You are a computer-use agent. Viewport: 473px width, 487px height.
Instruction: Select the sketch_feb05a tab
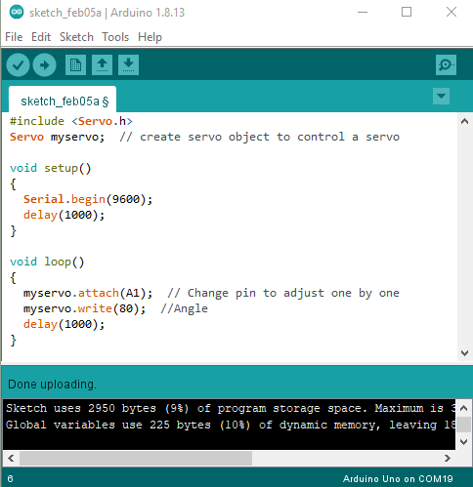click(x=63, y=101)
